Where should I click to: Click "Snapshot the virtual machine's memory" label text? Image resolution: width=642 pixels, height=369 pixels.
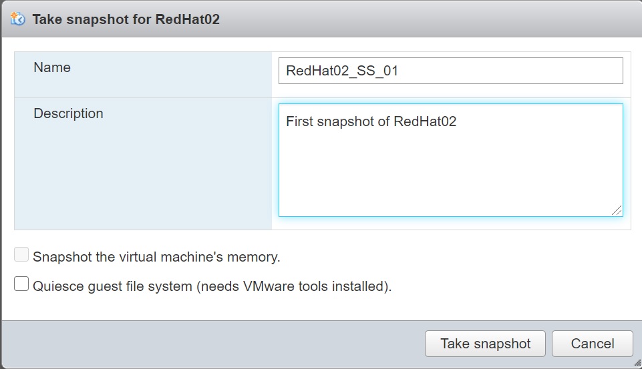coord(156,257)
